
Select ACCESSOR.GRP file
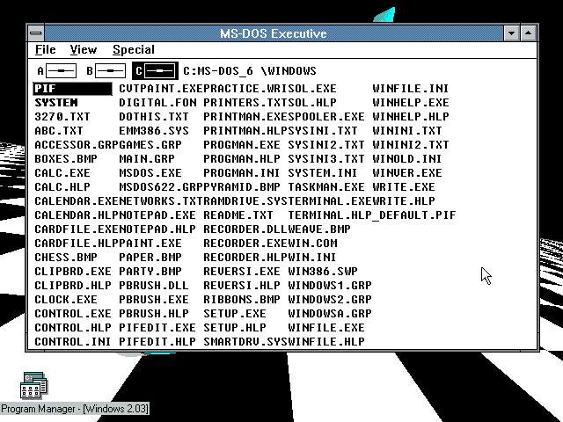click(x=77, y=144)
